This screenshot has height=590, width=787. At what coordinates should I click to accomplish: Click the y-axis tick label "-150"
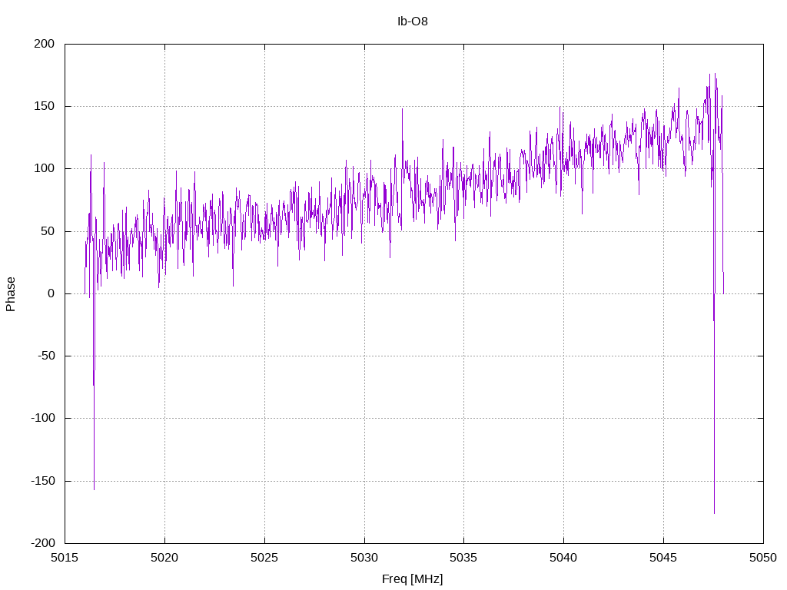pyautogui.click(x=43, y=481)
